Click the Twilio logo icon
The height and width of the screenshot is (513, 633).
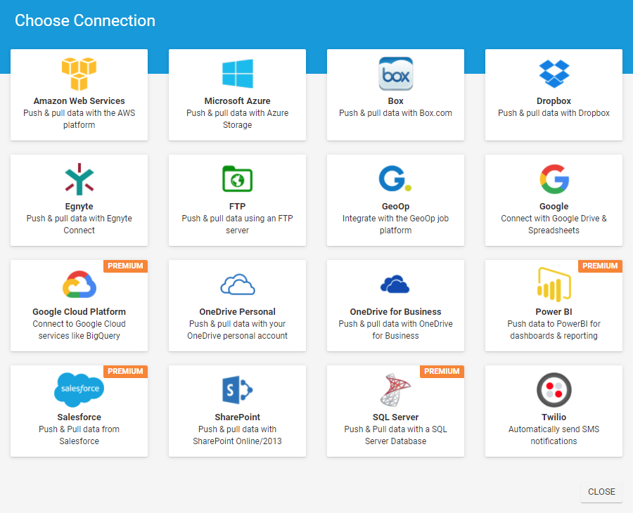[x=554, y=389]
